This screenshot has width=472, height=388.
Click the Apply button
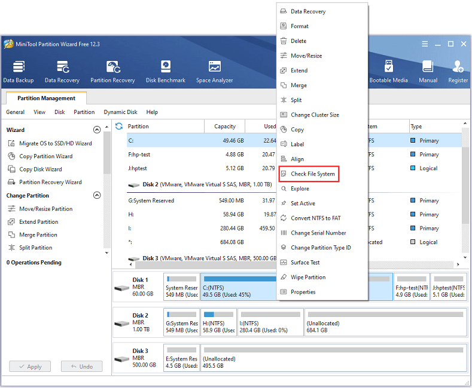click(30, 367)
